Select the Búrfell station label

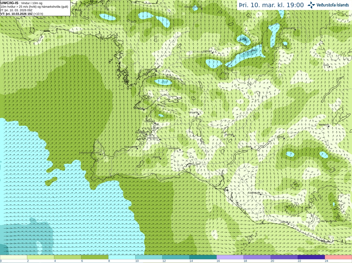tap(280, 137)
